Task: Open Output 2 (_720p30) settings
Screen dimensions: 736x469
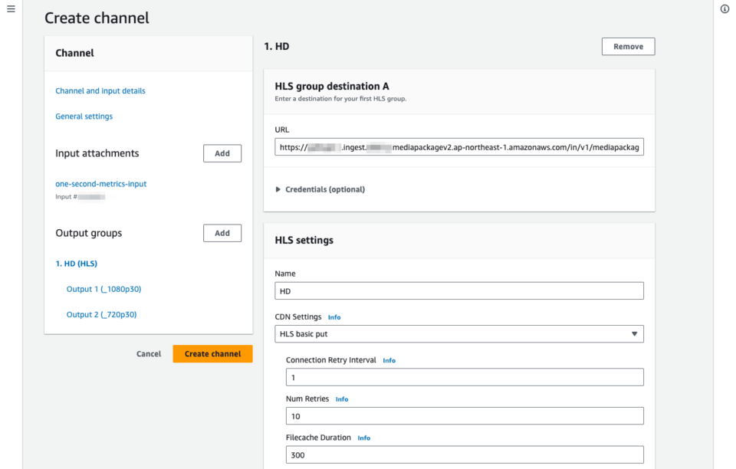Action: click(x=103, y=314)
